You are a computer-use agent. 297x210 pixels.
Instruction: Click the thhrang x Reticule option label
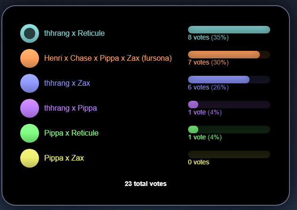tap(74, 33)
